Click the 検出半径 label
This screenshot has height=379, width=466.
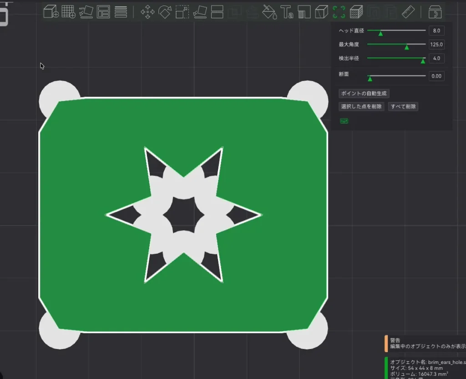pyautogui.click(x=349, y=58)
